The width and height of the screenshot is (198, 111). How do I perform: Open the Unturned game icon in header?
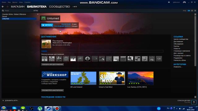point(43,18)
